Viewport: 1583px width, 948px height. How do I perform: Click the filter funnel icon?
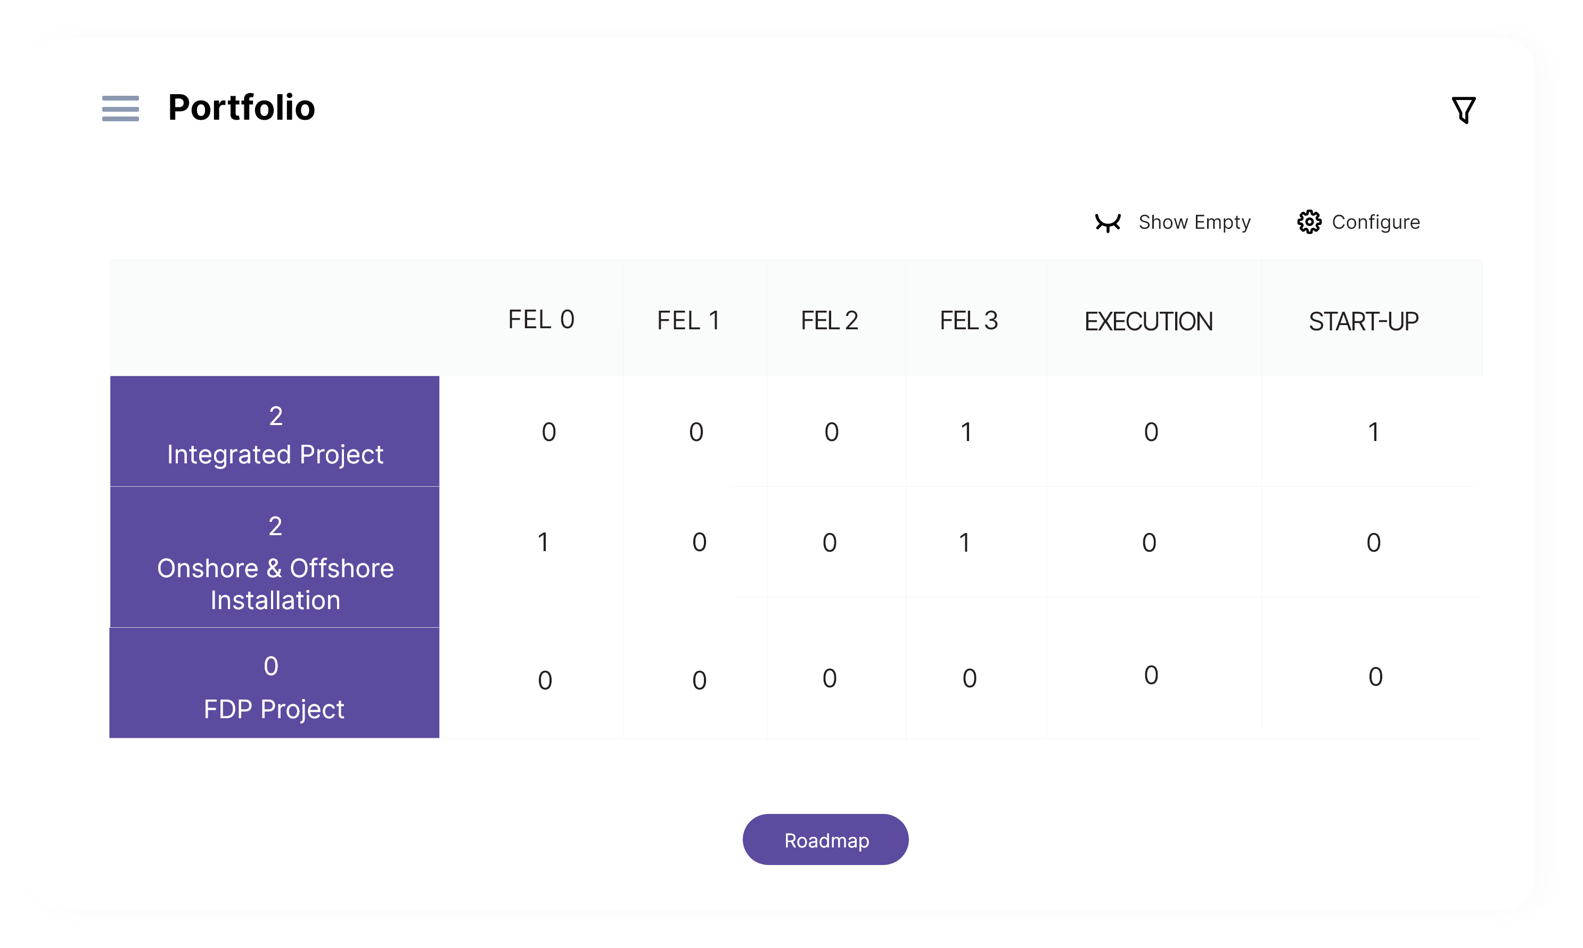1463,110
